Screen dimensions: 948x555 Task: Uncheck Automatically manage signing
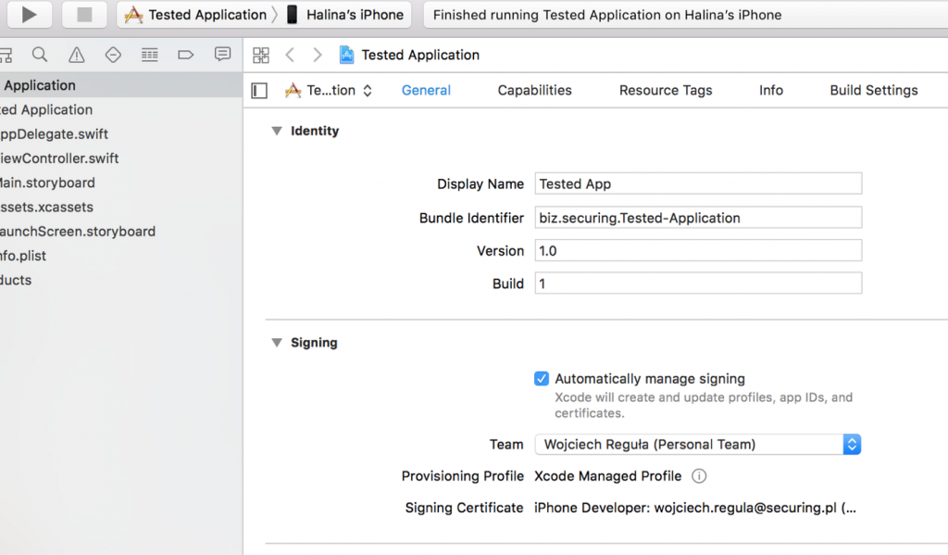(x=541, y=379)
